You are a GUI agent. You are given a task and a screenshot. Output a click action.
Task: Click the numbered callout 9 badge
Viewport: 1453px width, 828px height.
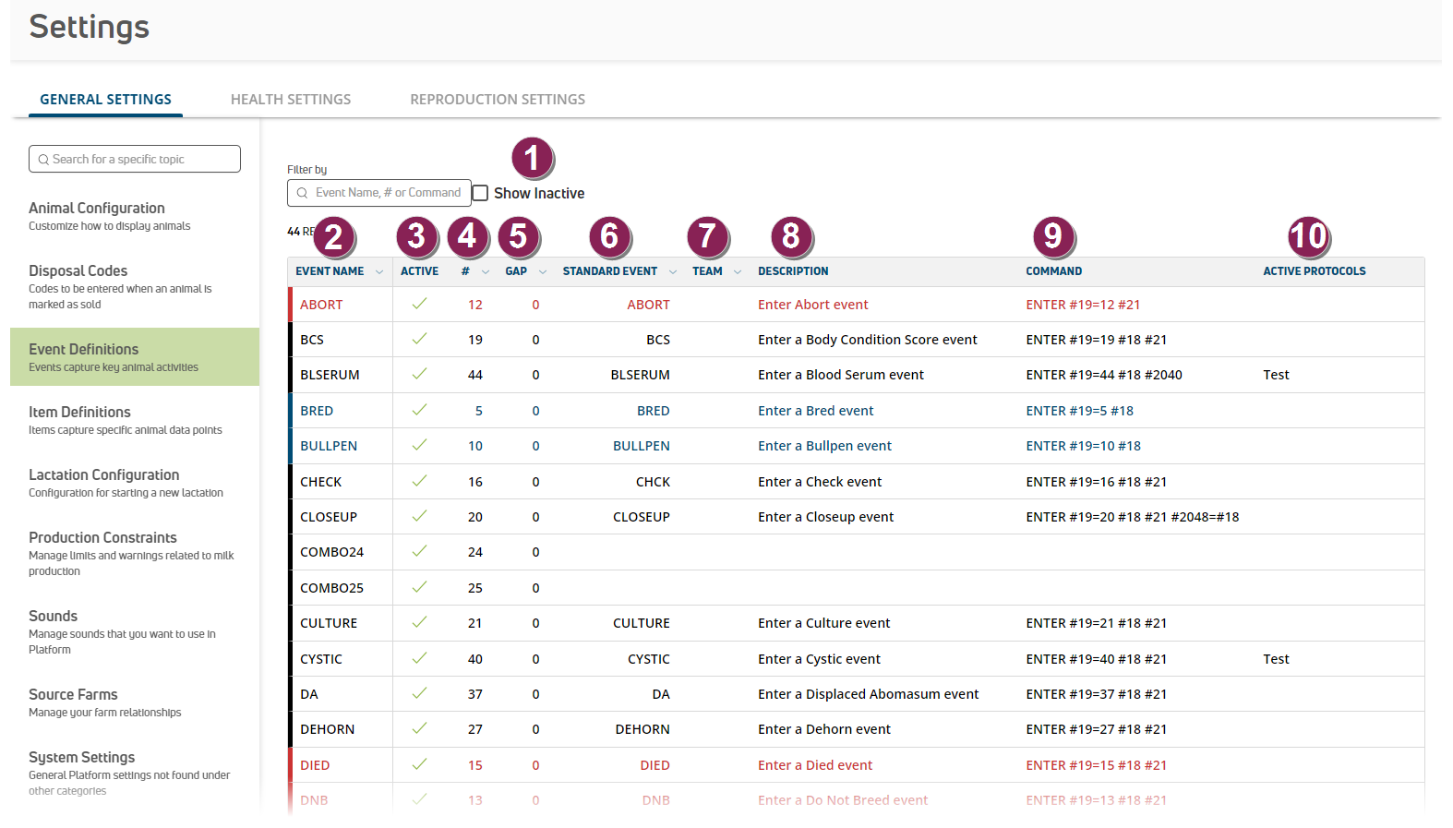pyautogui.click(x=1052, y=236)
